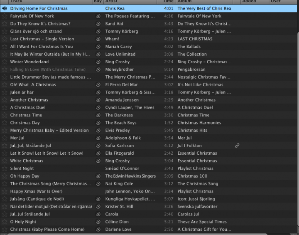Image resolution: width=299 pixels, height=235 pixels.
Task: Star Last Christmas - Single Version
Action: pyautogui.click(x=5, y=39)
